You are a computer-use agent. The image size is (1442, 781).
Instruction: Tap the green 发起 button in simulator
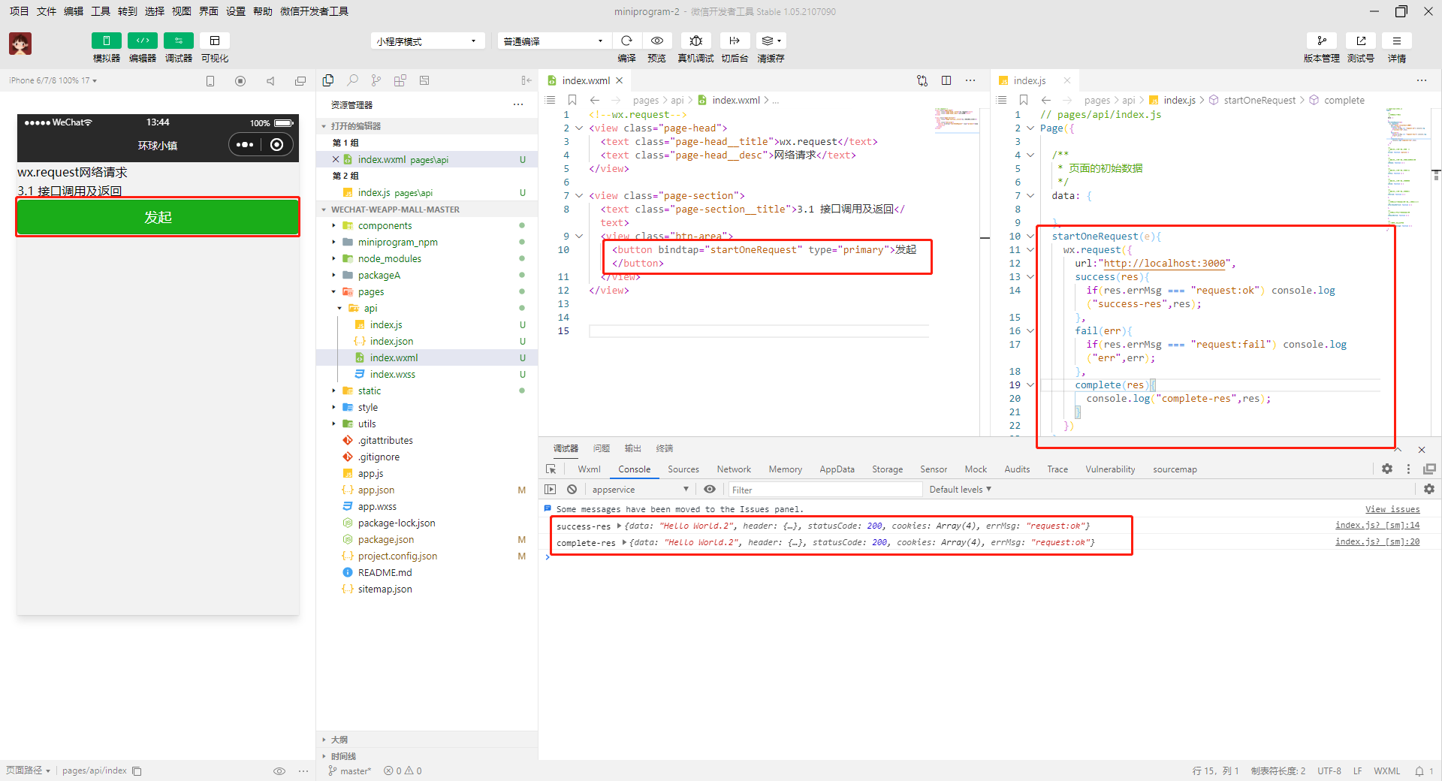pyautogui.click(x=158, y=217)
